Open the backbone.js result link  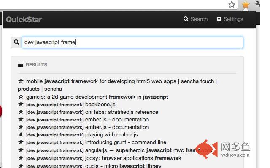pos(100,105)
